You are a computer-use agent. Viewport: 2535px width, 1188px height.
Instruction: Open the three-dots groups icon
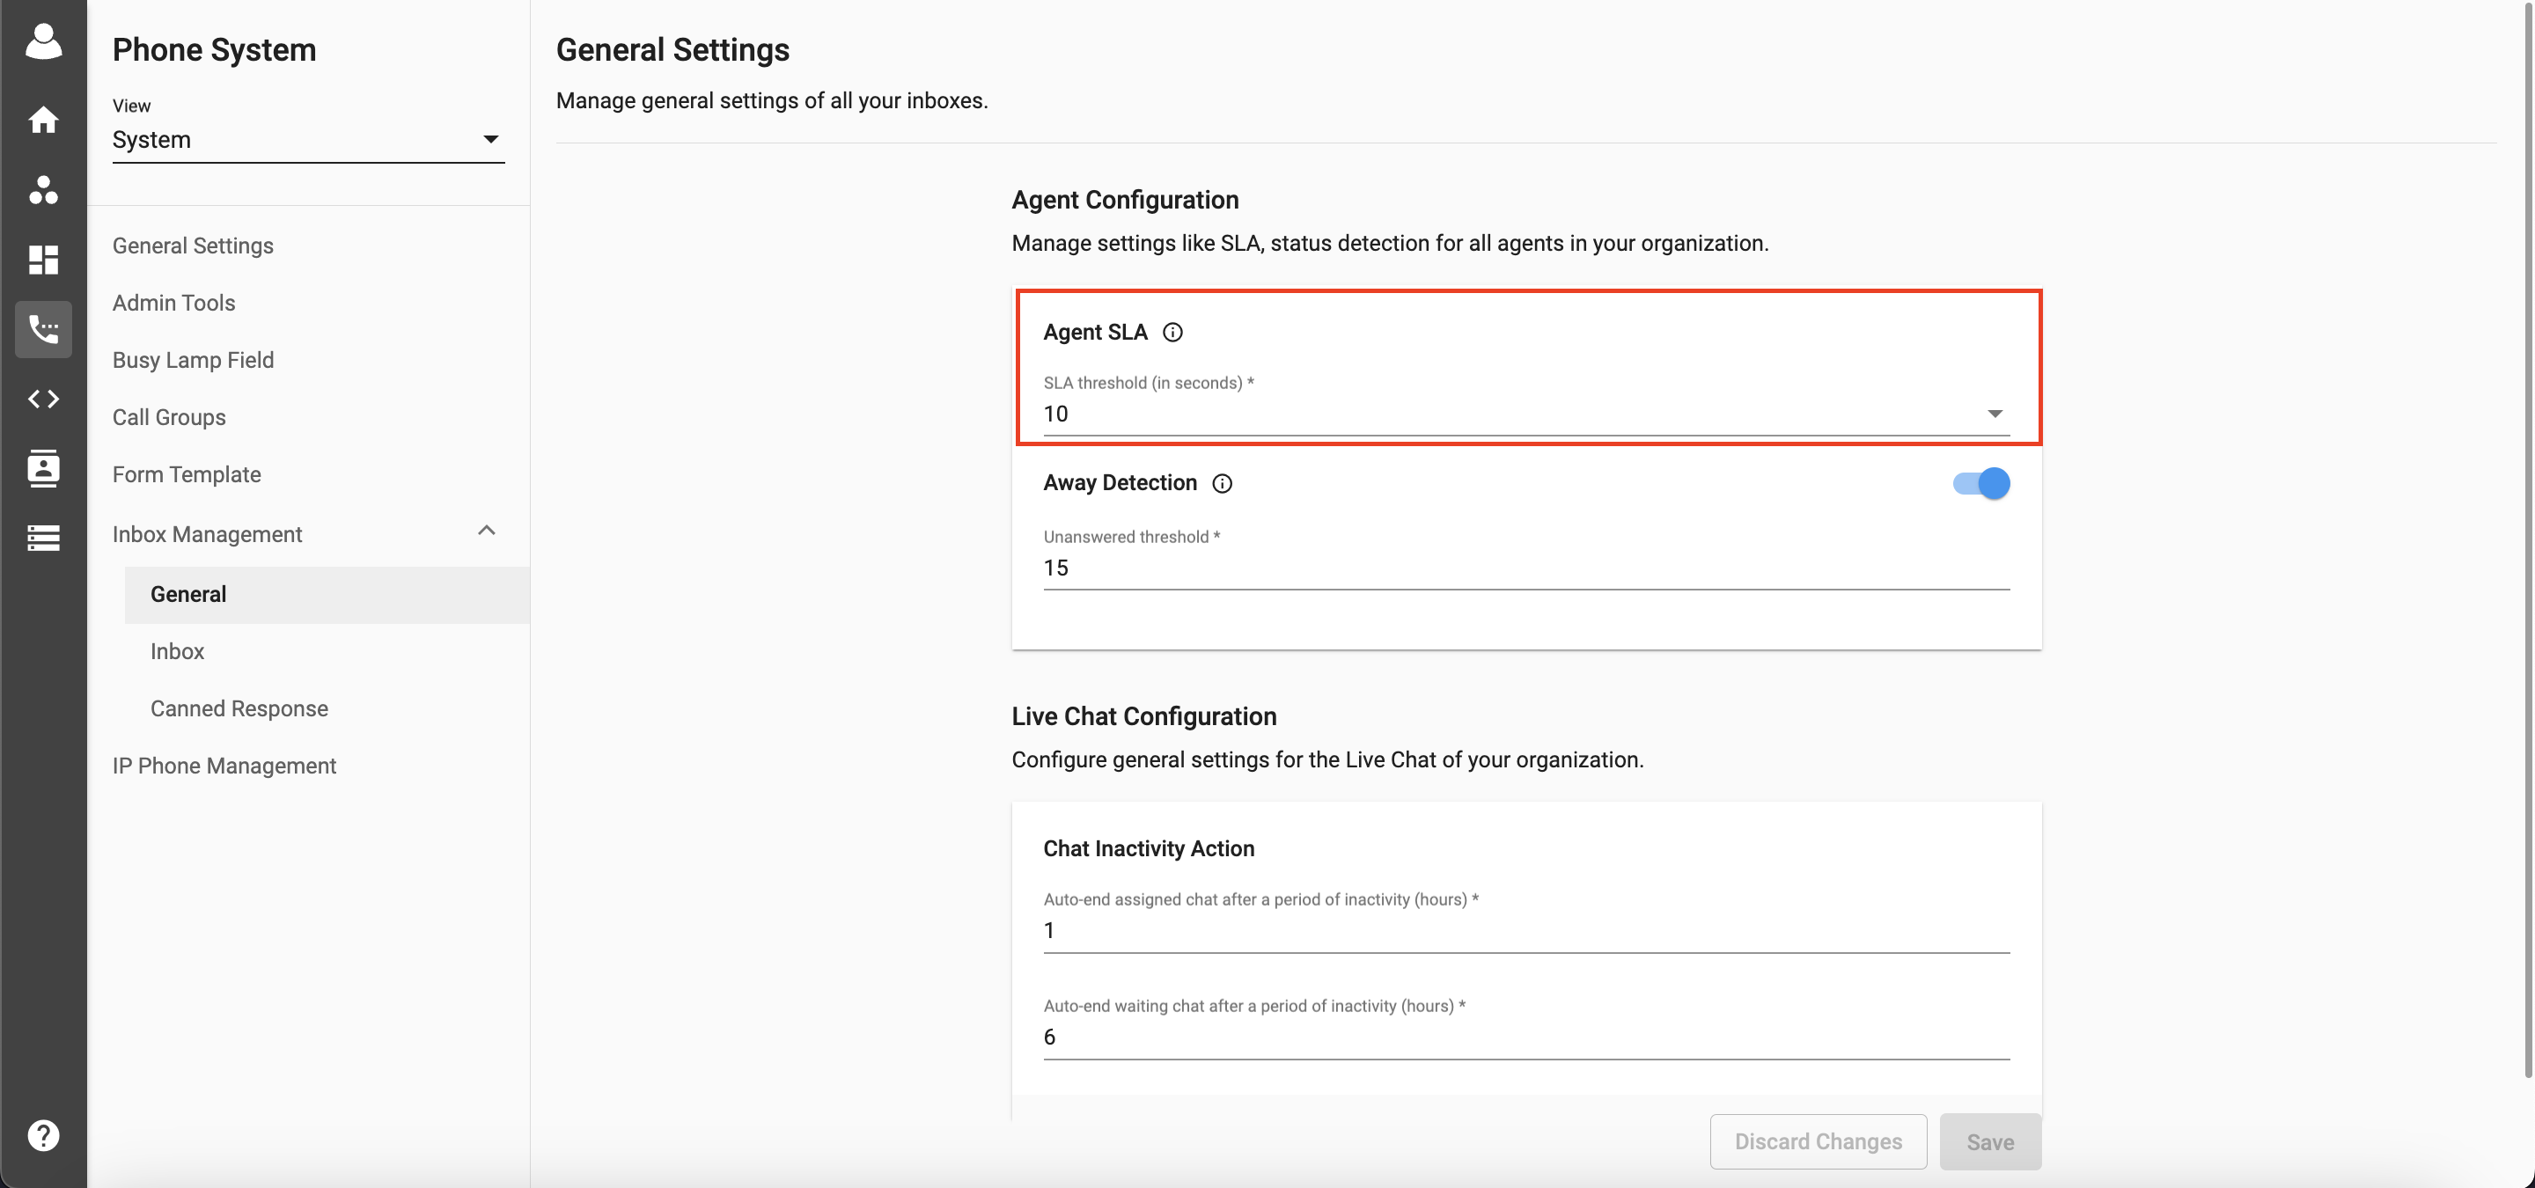[x=43, y=190]
